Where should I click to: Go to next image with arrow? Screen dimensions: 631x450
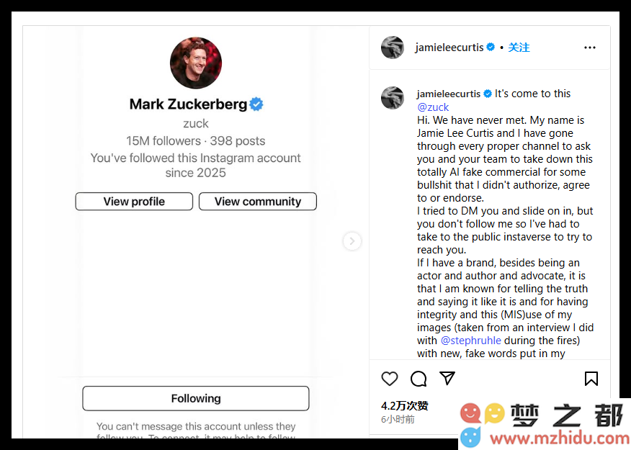click(x=352, y=241)
